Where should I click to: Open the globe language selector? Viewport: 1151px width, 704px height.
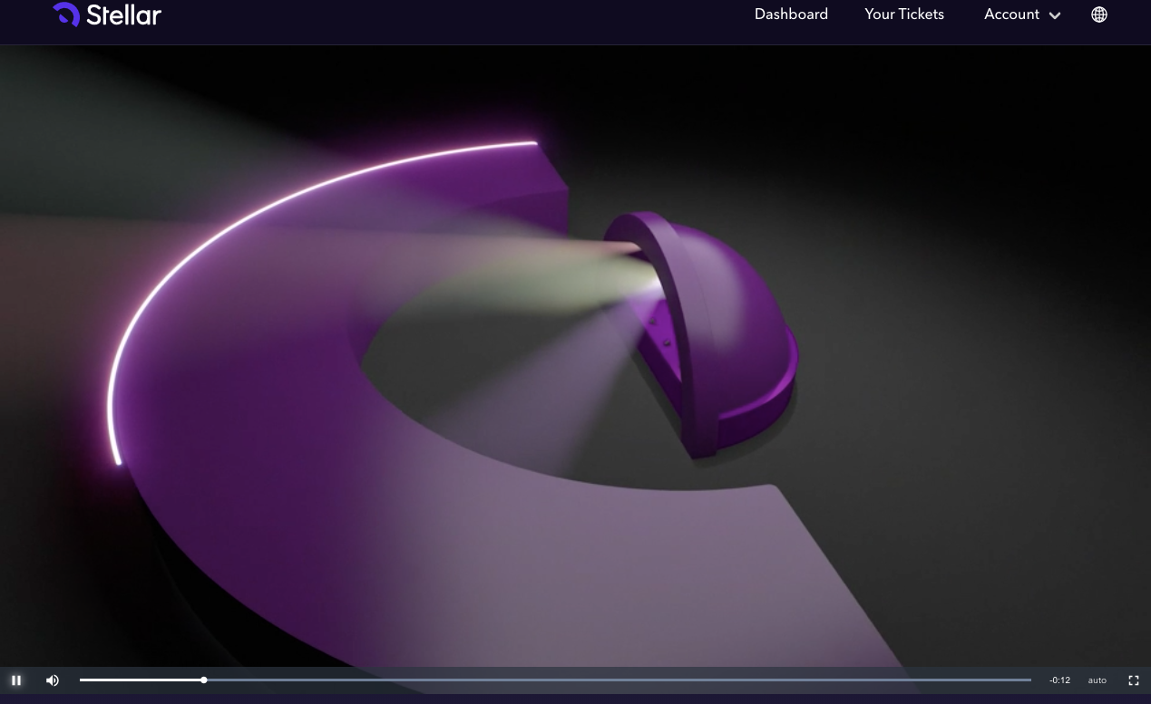coord(1099,14)
